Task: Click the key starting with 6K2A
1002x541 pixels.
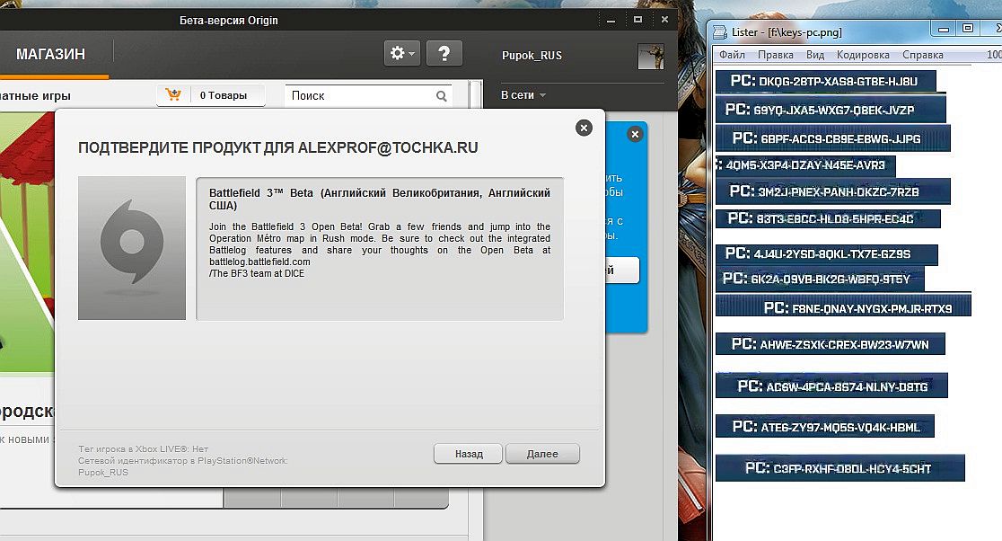Action: [820, 279]
